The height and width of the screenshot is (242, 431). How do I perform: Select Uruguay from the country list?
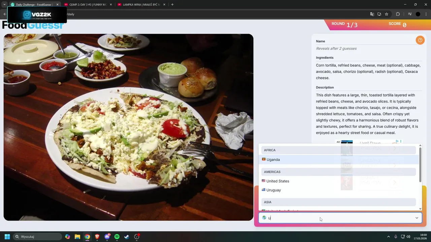(x=339, y=190)
